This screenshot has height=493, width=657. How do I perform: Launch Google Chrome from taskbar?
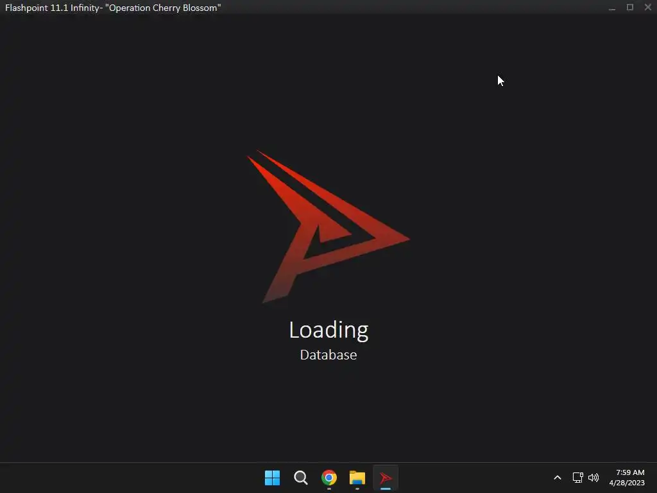[x=329, y=478]
